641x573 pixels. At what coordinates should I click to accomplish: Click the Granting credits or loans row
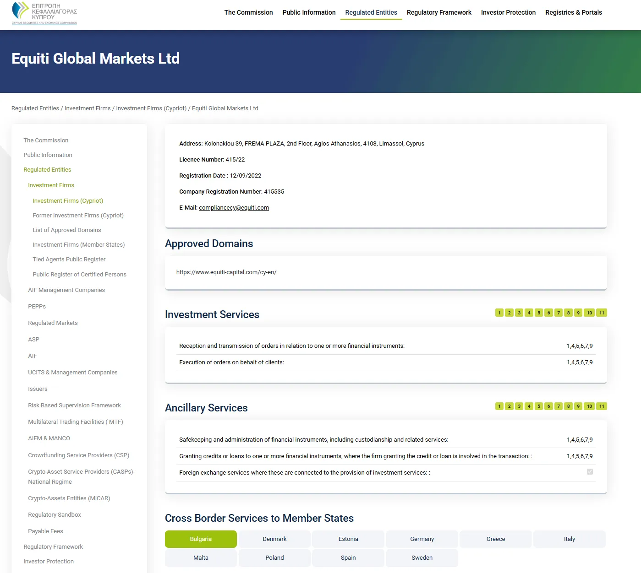click(386, 456)
